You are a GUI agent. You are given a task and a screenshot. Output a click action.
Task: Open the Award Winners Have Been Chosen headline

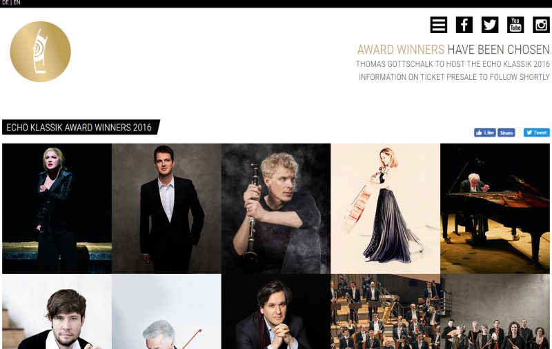click(453, 50)
